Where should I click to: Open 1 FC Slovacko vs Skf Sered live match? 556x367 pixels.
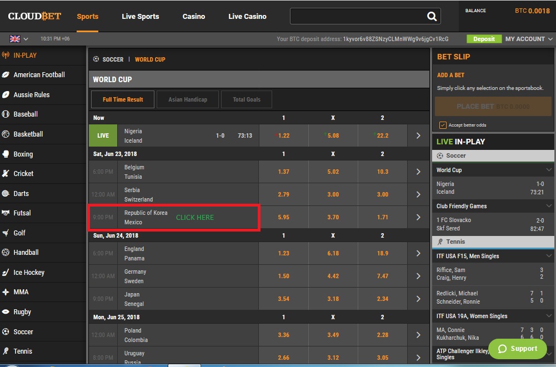(x=493, y=224)
